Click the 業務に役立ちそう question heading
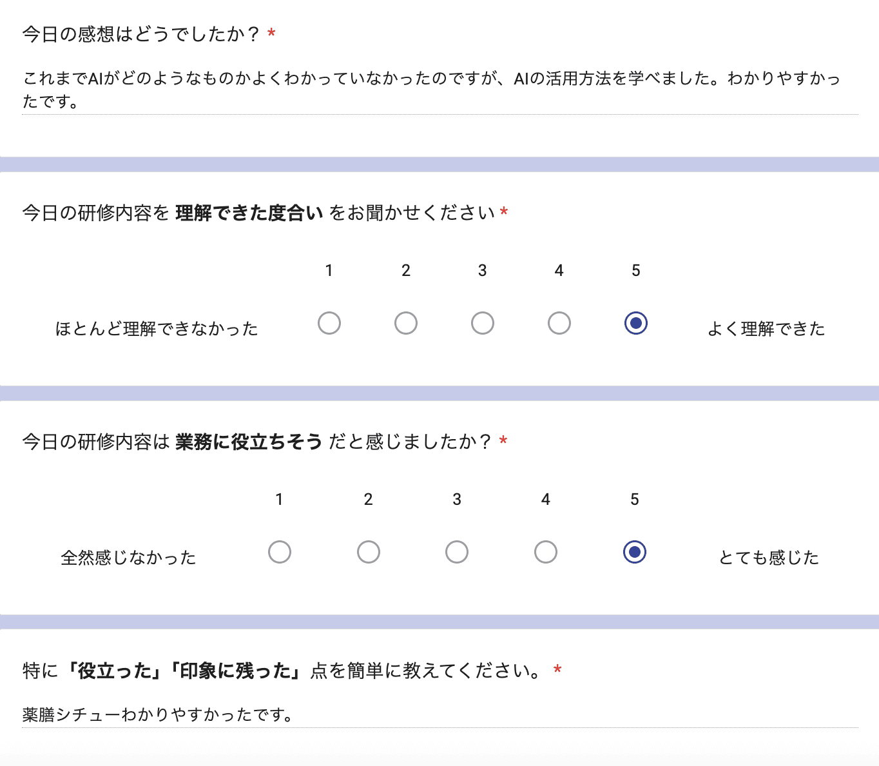879x766 pixels. (x=258, y=442)
